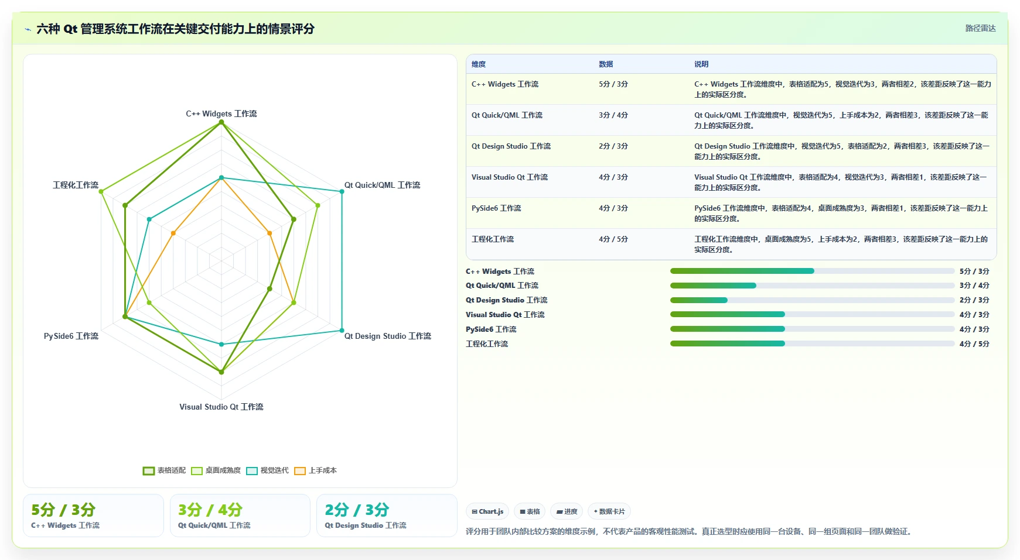Select the Qt Quick/QML 工作流 table row name
This screenshot has height=560, width=1020.
pyautogui.click(x=507, y=115)
